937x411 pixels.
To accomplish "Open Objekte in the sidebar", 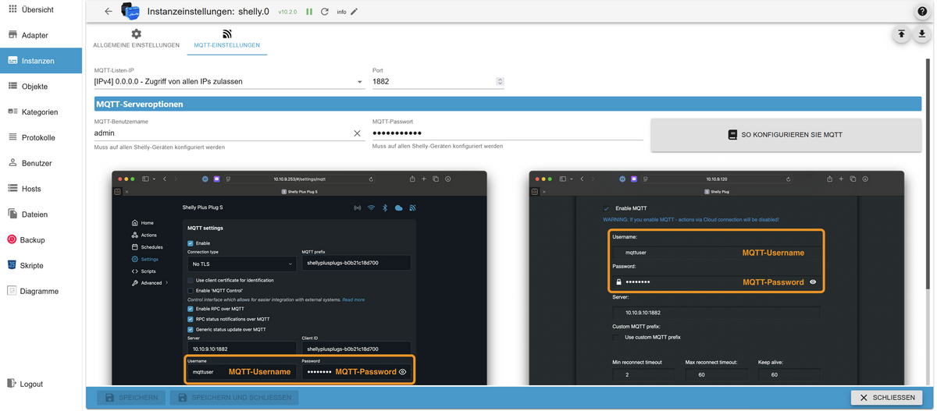I will pos(41,87).
